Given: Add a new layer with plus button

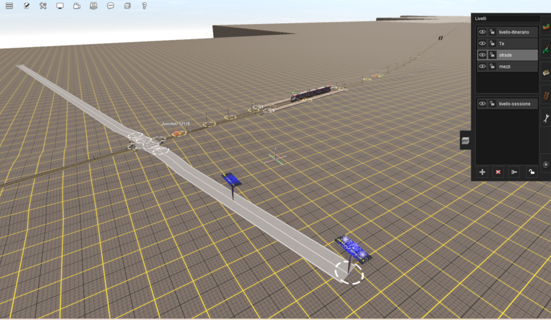Looking at the screenshot, I should coord(483,172).
